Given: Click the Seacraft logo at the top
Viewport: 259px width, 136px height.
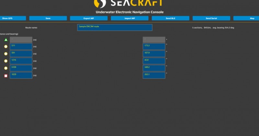Looking at the screenshot, I should [128, 4].
